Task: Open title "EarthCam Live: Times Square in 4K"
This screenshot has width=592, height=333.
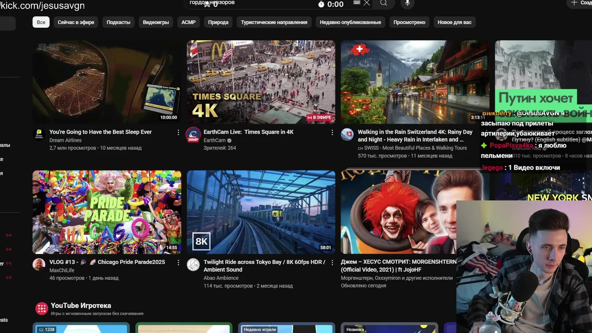Action: (248, 132)
